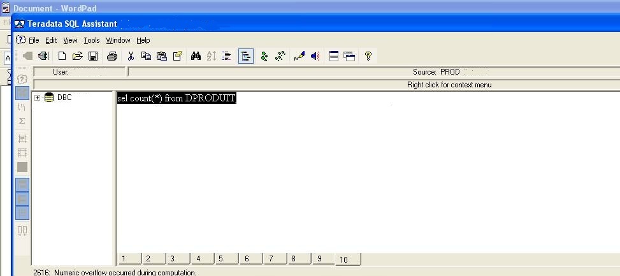Click the Source PROD header bar
This screenshot has width=620, height=276.
tap(373, 72)
